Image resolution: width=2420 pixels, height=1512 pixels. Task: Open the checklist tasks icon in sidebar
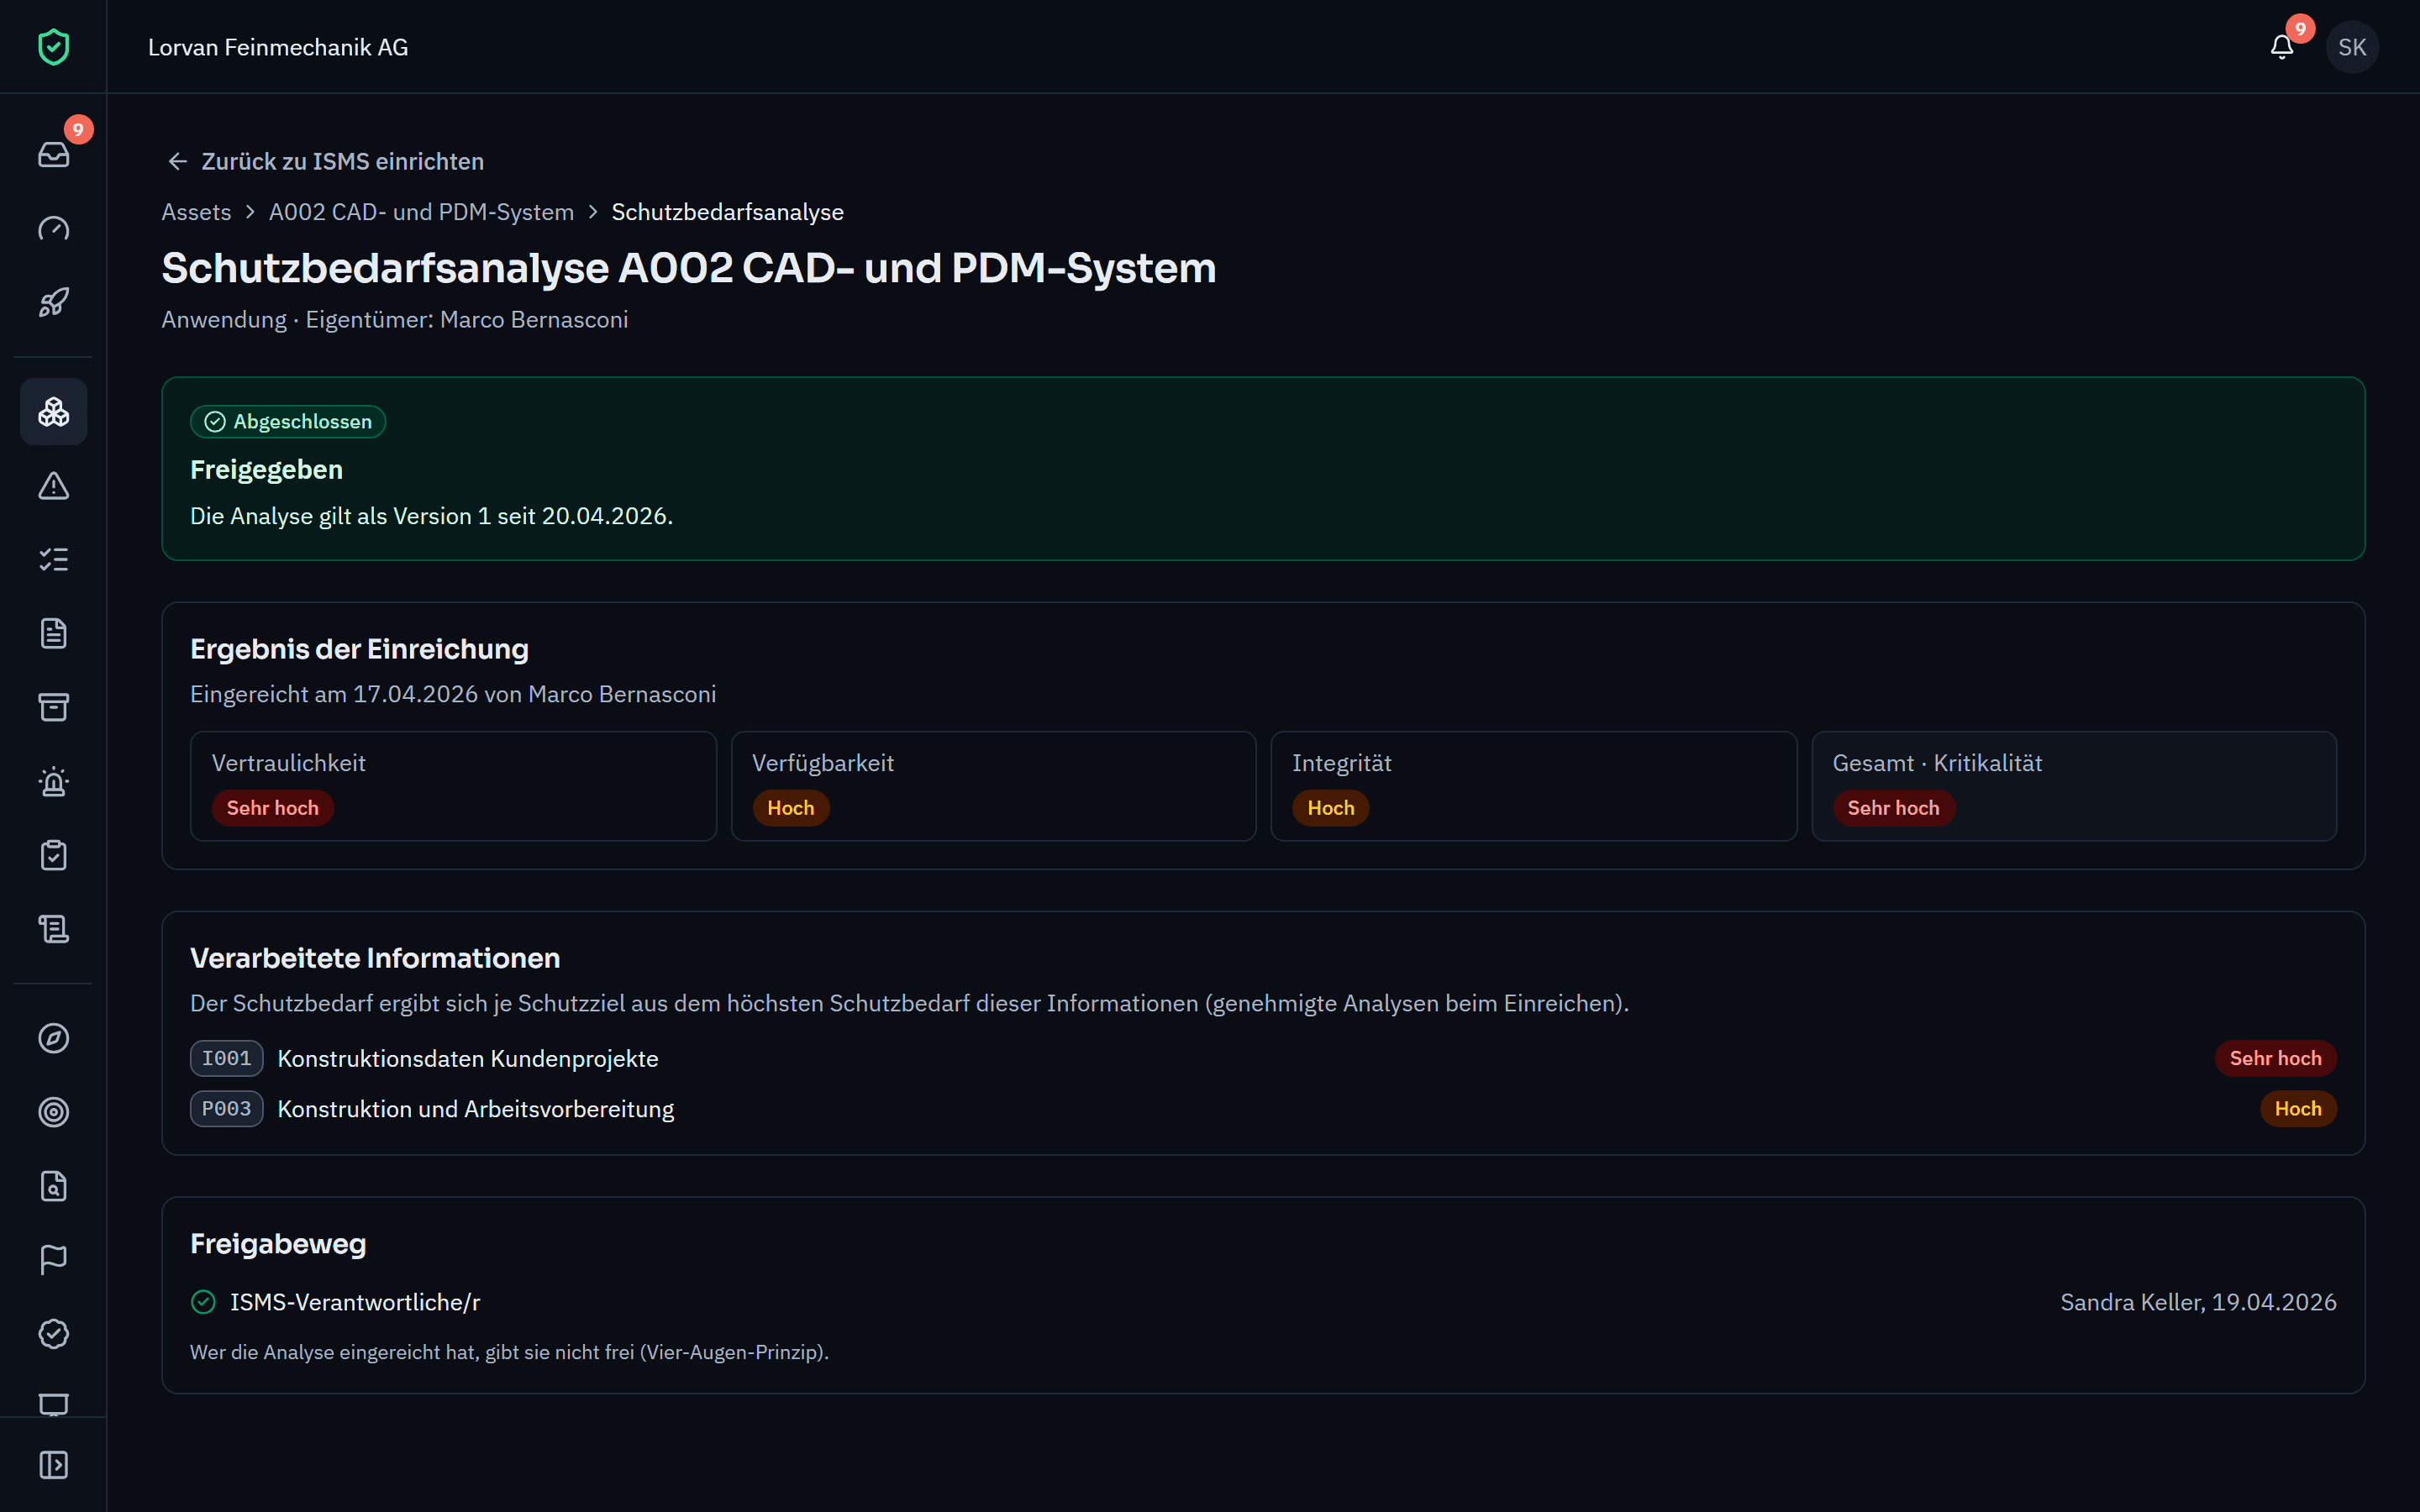coord(53,559)
